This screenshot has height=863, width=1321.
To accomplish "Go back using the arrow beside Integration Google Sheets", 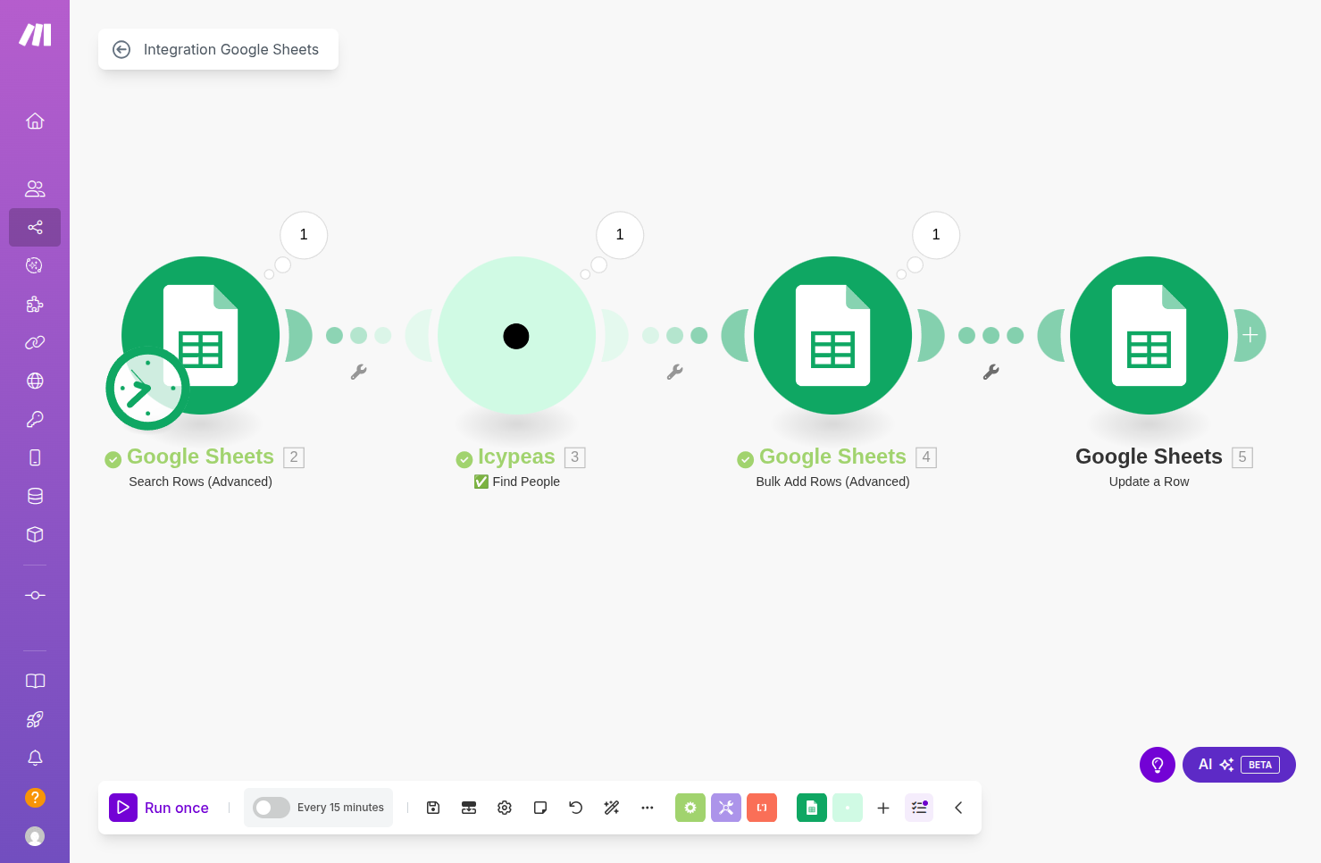I will pos(121,50).
